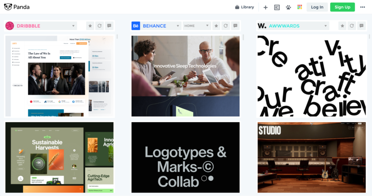Open the Sustainable Harvests thumbnail
Screen dimensions: 372x196
(59, 157)
